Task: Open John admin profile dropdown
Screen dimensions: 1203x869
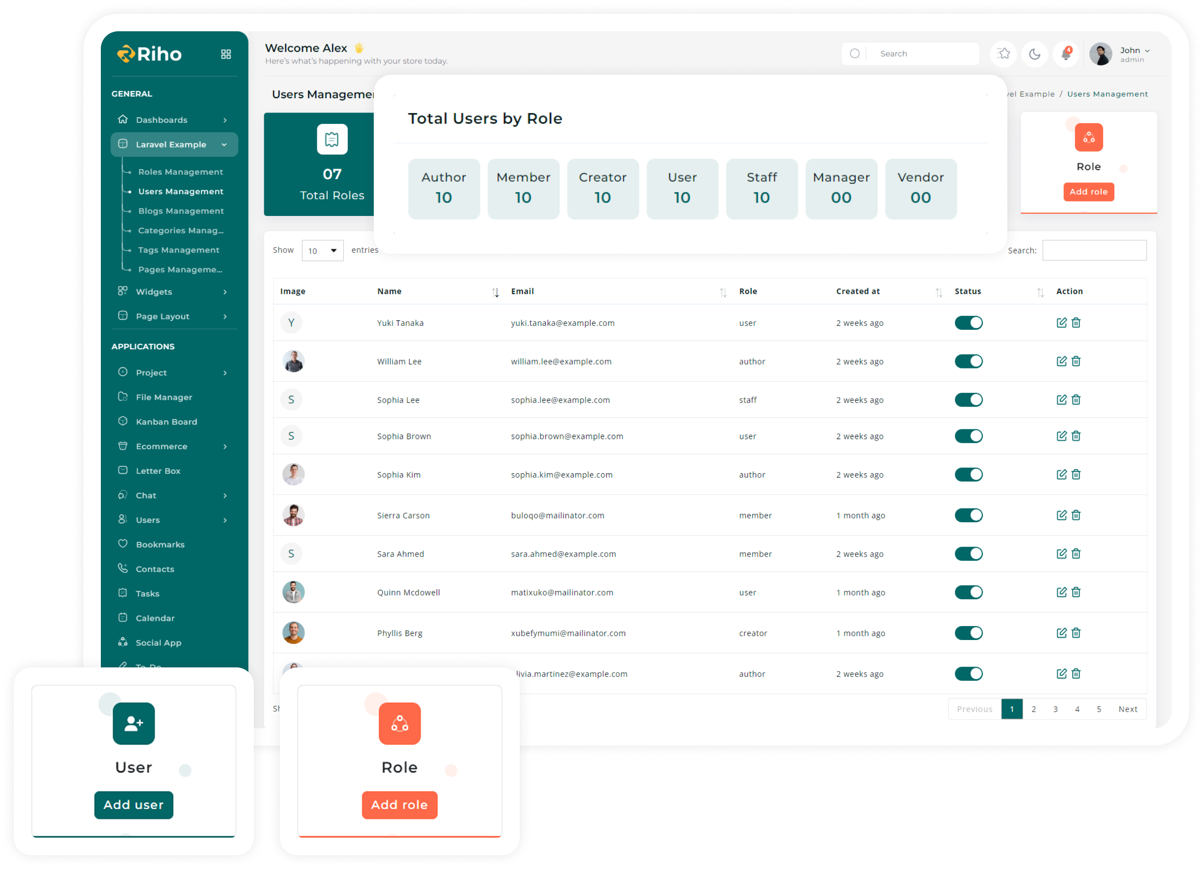Action: 1134,53
